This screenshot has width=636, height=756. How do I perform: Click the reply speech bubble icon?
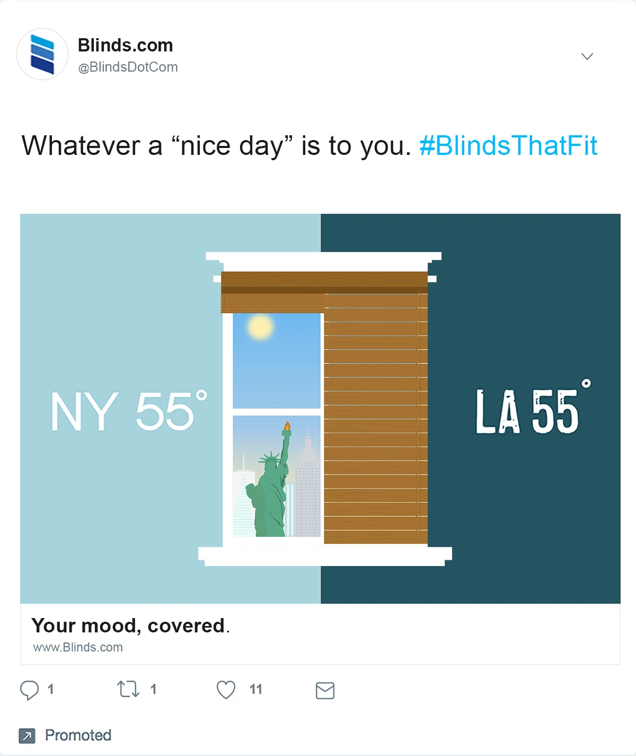coord(29,690)
